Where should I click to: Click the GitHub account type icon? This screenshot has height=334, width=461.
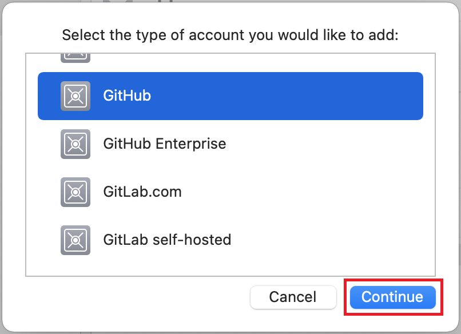coord(75,96)
